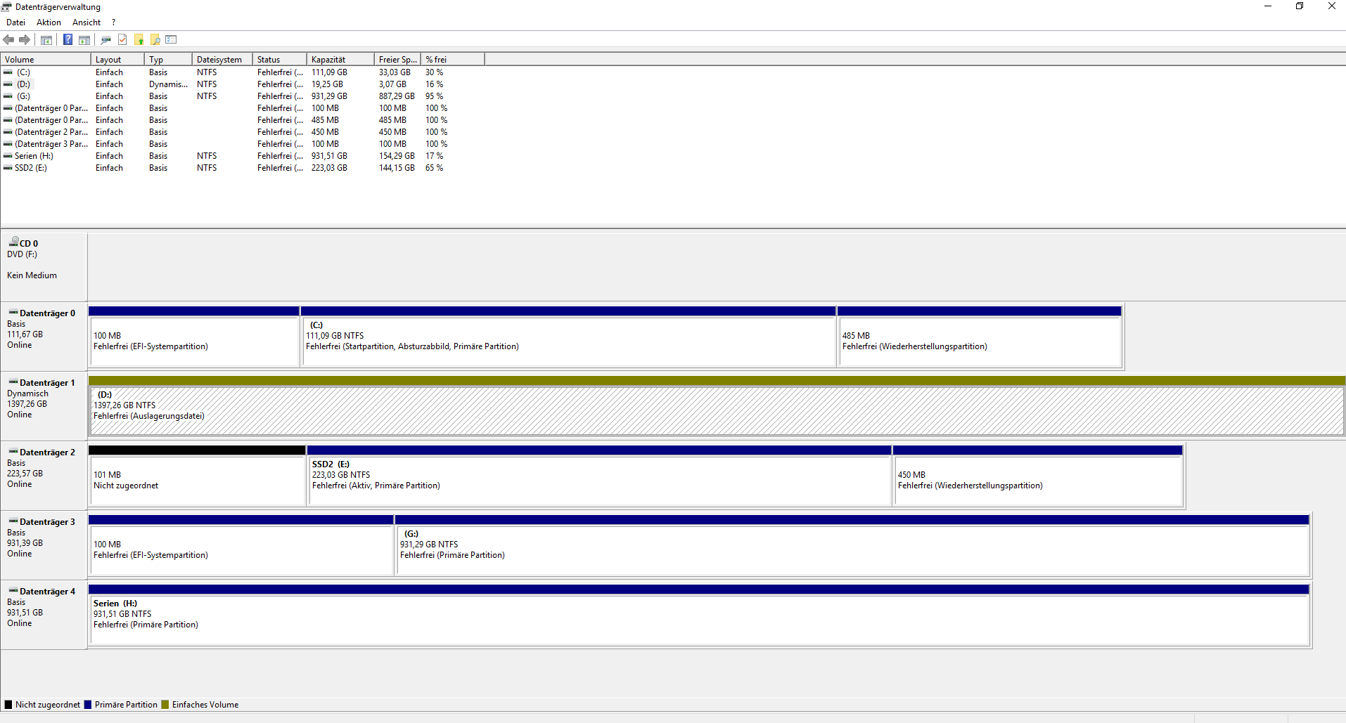Click the Forward arrow in the toolbar
Viewport: 1346px width, 723px height.
point(25,39)
